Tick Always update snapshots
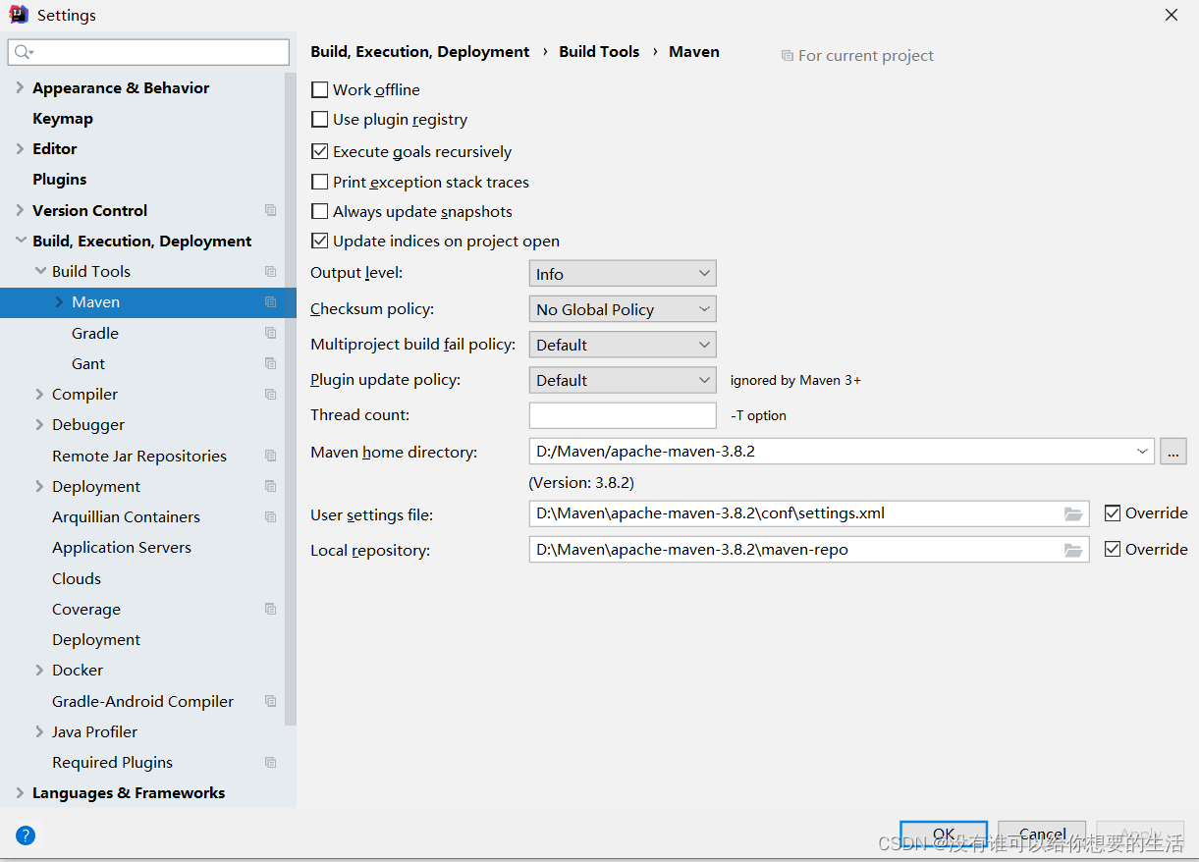 319,211
